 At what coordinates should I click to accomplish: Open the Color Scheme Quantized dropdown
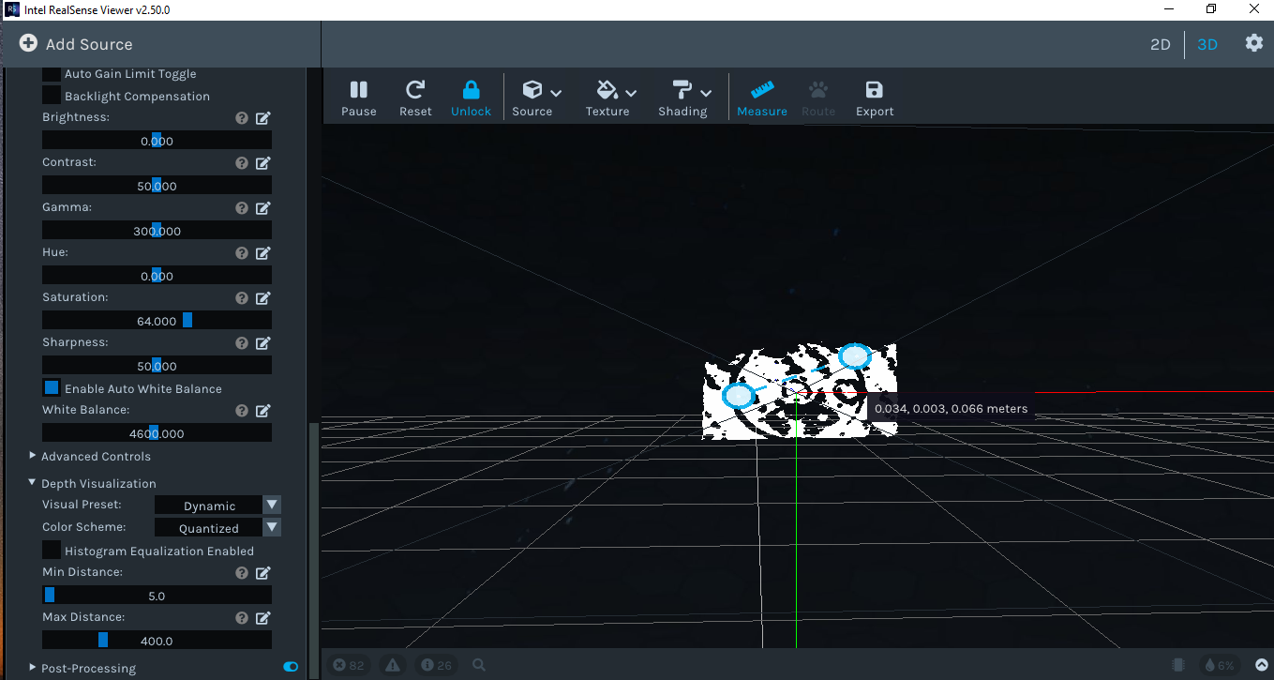point(217,528)
